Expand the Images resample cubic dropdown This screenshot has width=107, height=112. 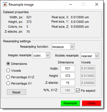pos(41,55)
